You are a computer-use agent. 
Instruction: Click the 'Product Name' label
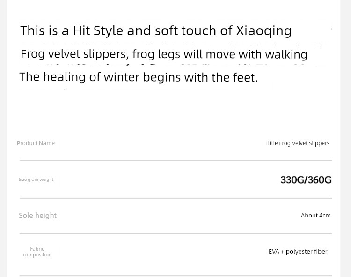[36, 143]
